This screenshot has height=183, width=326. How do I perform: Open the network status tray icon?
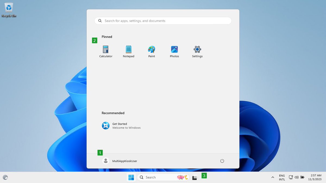(x=291, y=177)
